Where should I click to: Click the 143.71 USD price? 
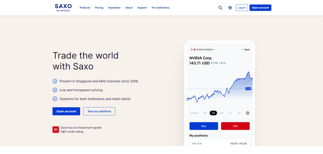pyautogui.click(x=199, y=63)
